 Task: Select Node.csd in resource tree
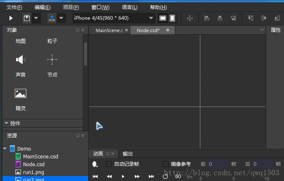tap(34, 164)
